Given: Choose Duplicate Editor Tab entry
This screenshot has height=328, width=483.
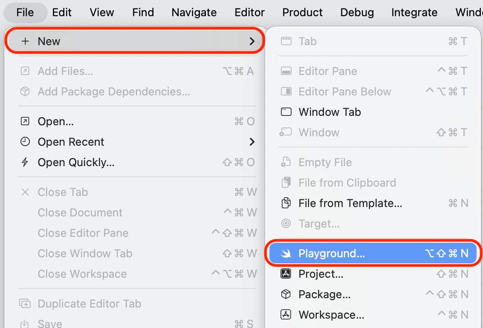Looking at the screenshot, I should point(137,304).
